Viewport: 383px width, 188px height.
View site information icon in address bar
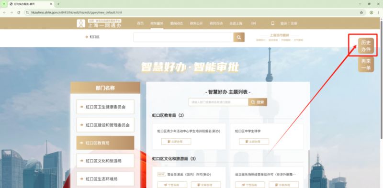pyautogui.click(x=27, y=12)
